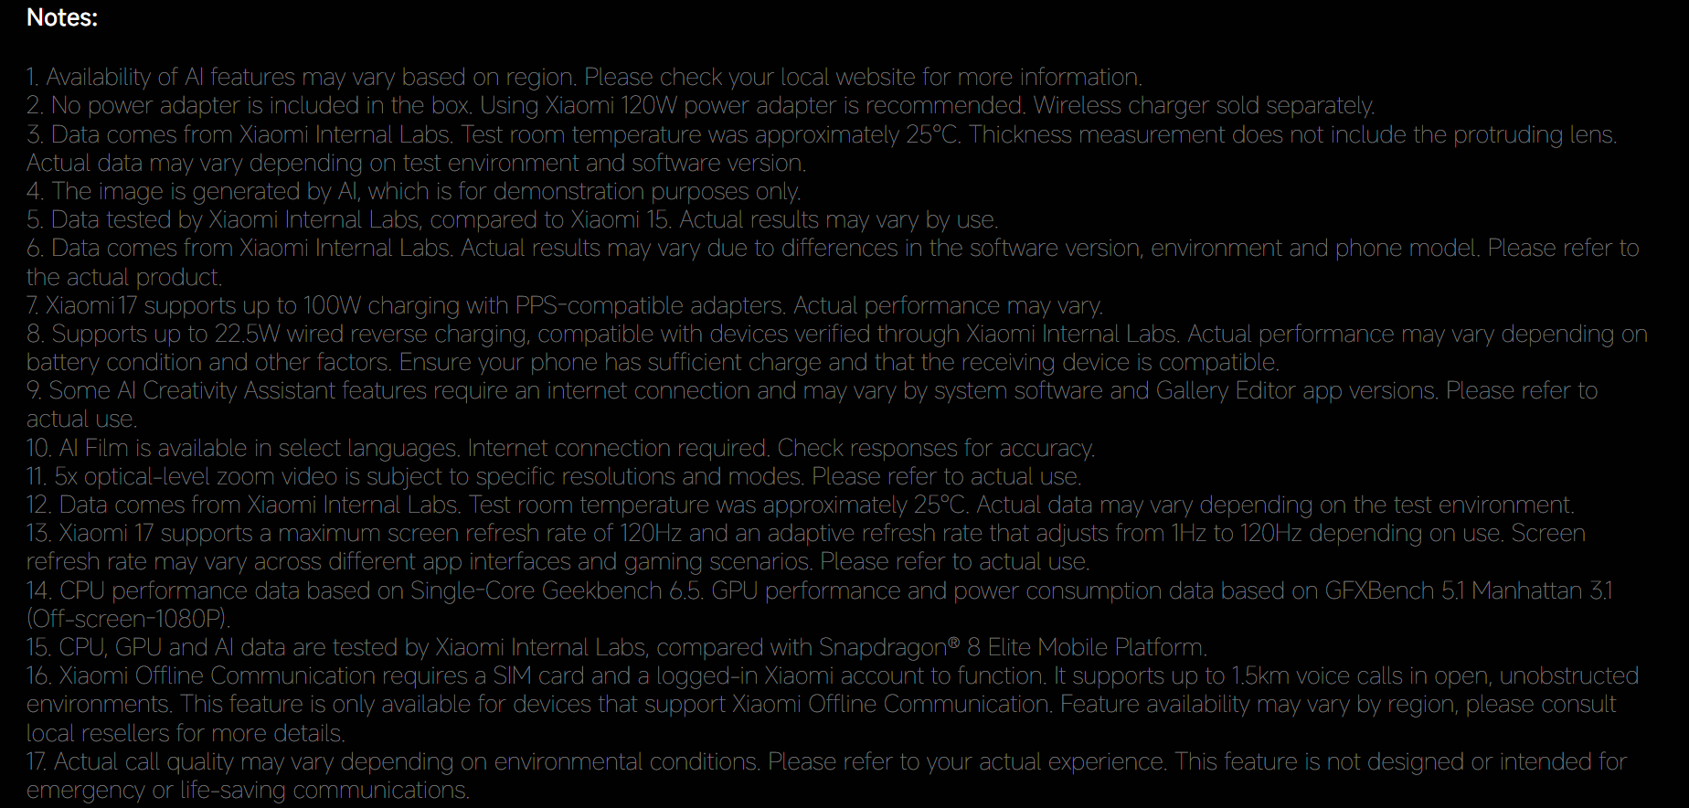The image size is (1689, 808).
Task: Click note 14 about Geekbench CPU performance
Action: click(819, 590)
